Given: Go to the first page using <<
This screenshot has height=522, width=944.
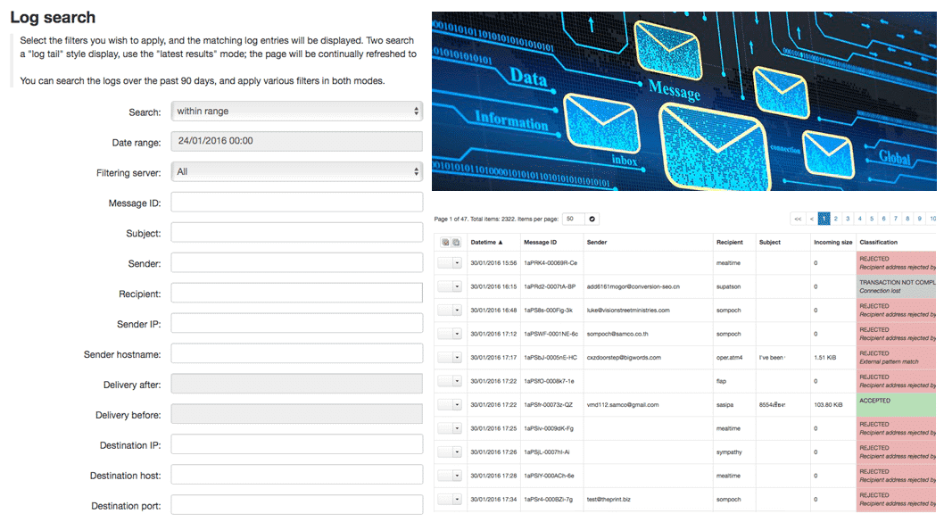Looking at the screenshot, I should coord(798,220).
